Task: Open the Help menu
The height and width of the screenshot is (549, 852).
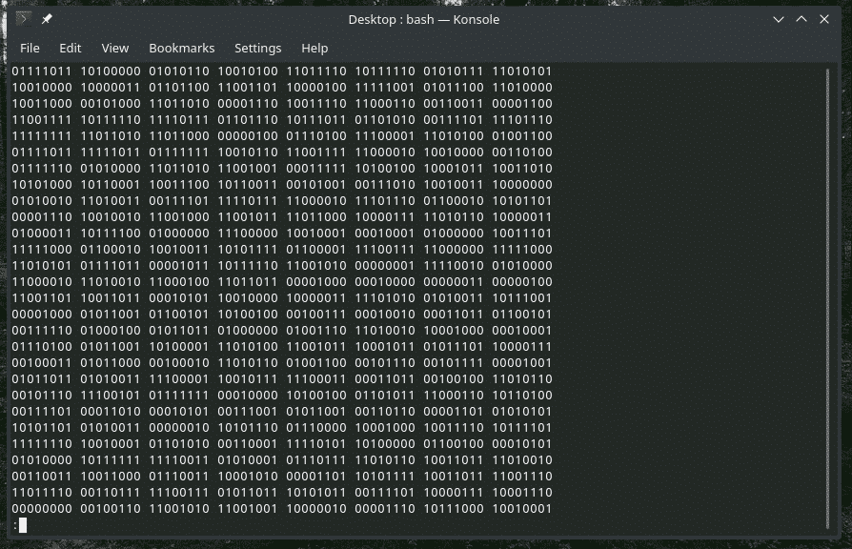Action: click(314, 48)
